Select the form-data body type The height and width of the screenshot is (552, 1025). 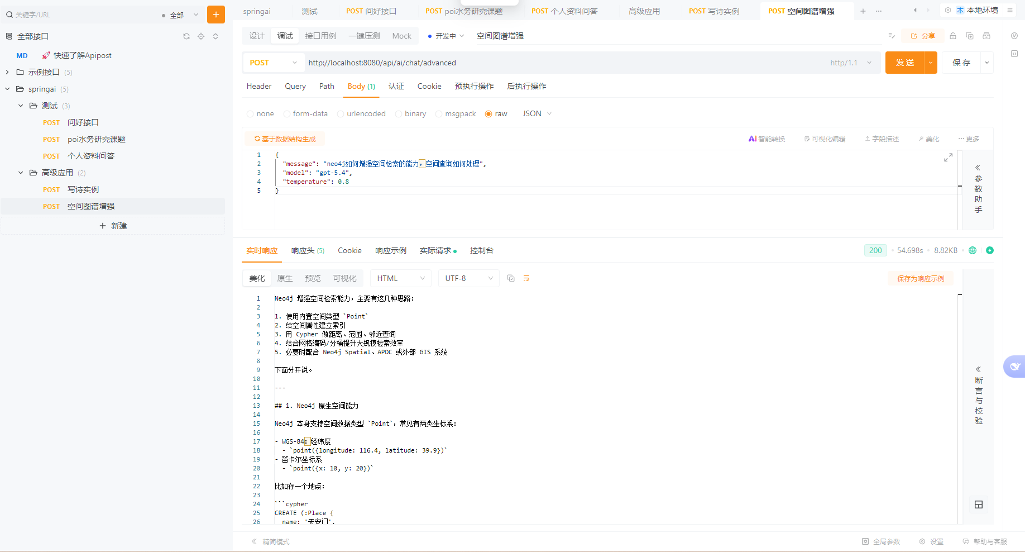pyautogui.click(x=305, y=114)
